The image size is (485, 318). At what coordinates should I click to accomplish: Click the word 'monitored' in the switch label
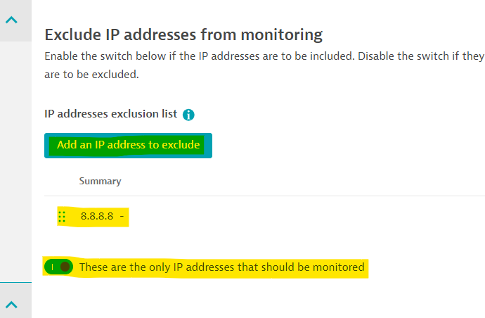340,267
